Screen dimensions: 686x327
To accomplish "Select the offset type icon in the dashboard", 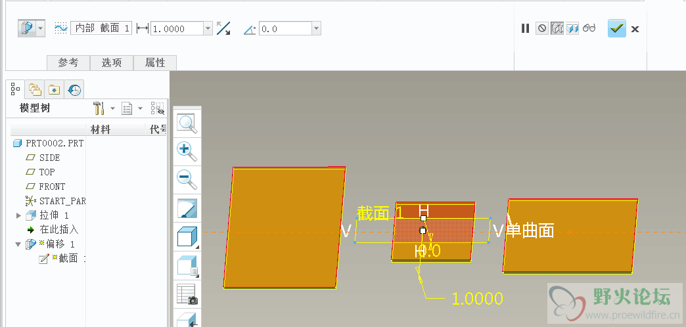I will [27, 28].
